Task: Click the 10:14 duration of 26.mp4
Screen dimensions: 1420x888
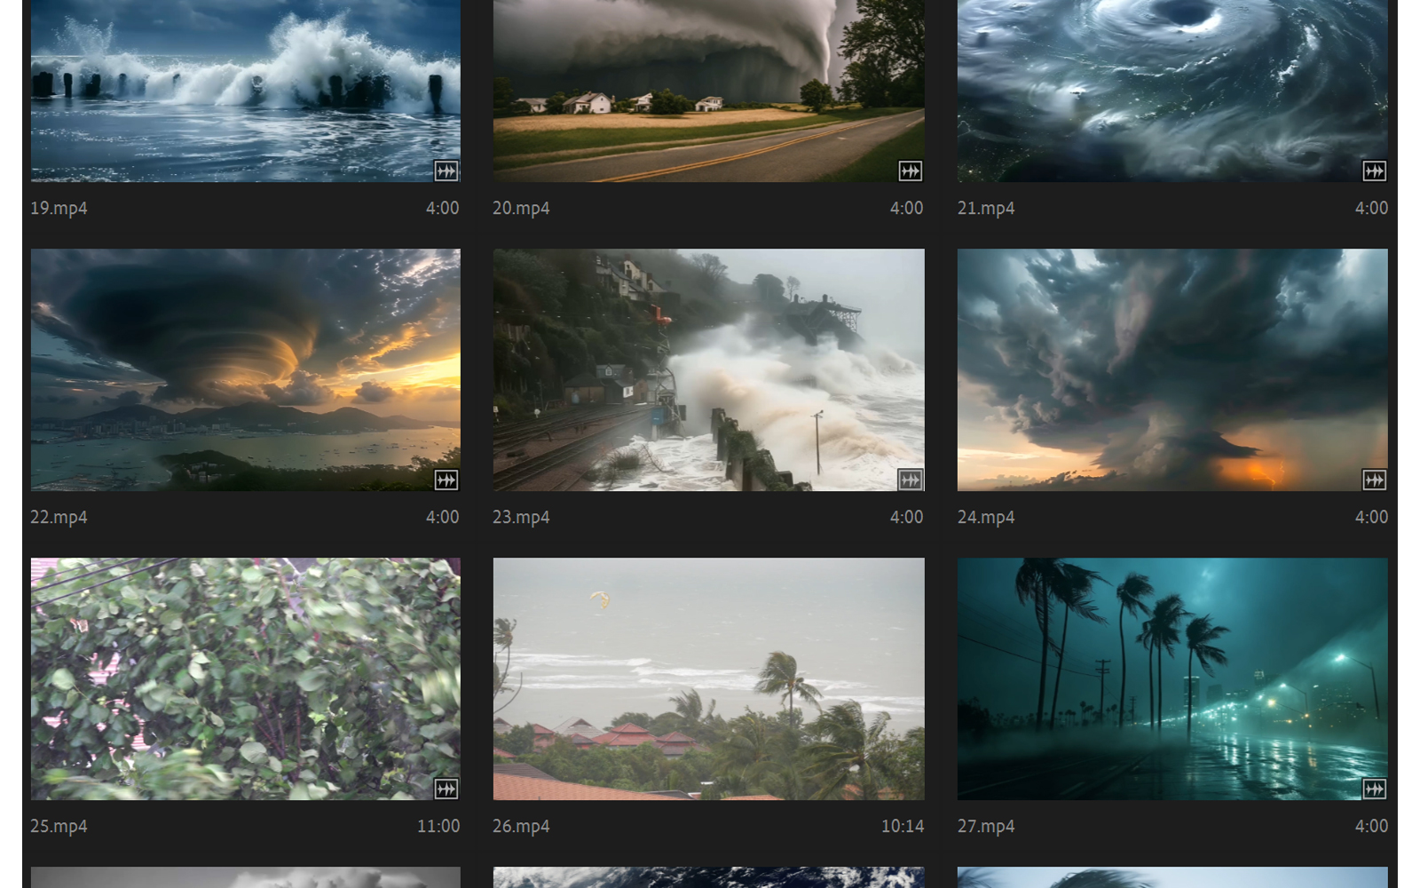Action: click(x=903, y=826)
